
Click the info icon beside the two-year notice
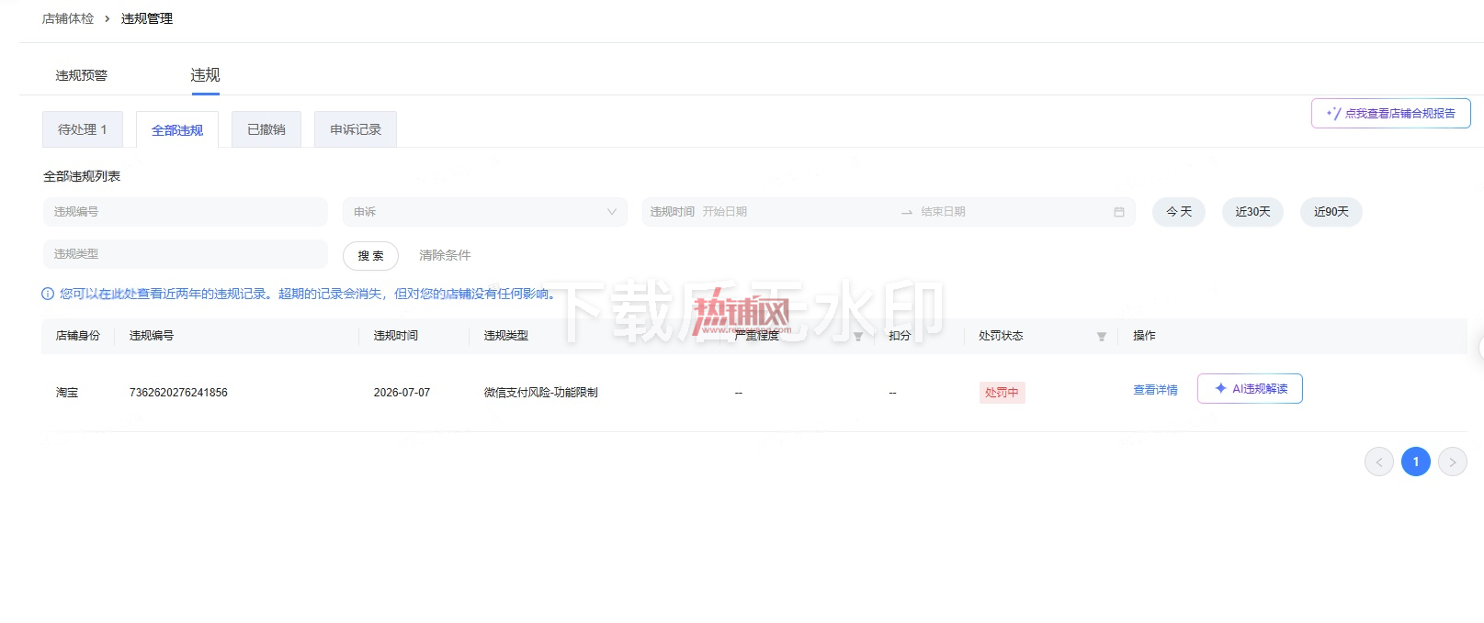48,294
